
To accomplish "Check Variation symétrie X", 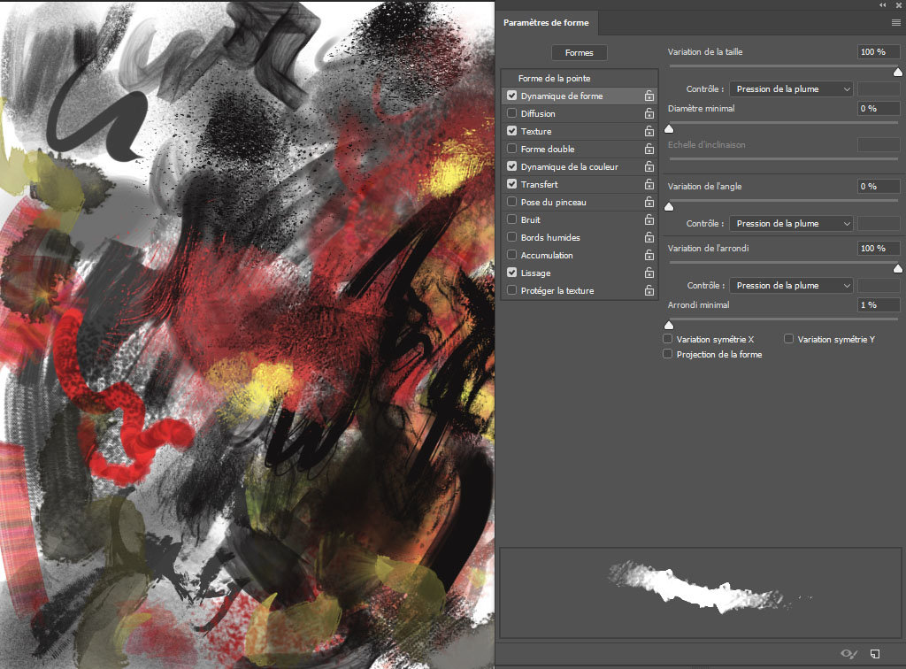I will click(668, 339).
